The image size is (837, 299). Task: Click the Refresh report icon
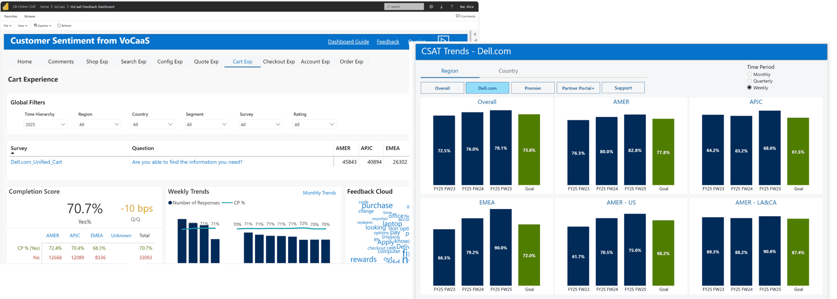[x=59, y=26]
